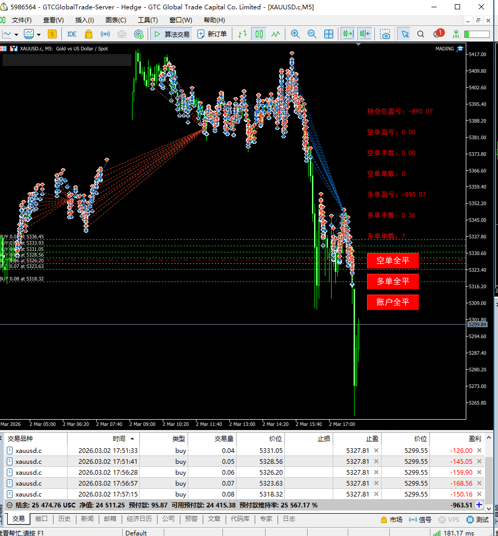This screenshot has width=498, height=536.
Task: Open the VPS cloud icon in toolbar
Action: [122, 34]
